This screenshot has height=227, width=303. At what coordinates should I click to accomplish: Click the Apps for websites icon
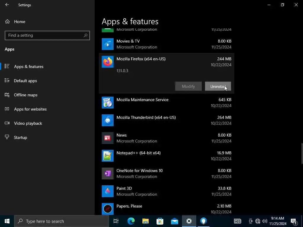[7, 109]
